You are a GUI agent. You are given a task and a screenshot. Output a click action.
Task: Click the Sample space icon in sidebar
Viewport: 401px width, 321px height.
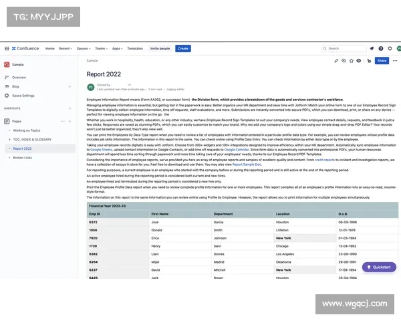point(7,64)
